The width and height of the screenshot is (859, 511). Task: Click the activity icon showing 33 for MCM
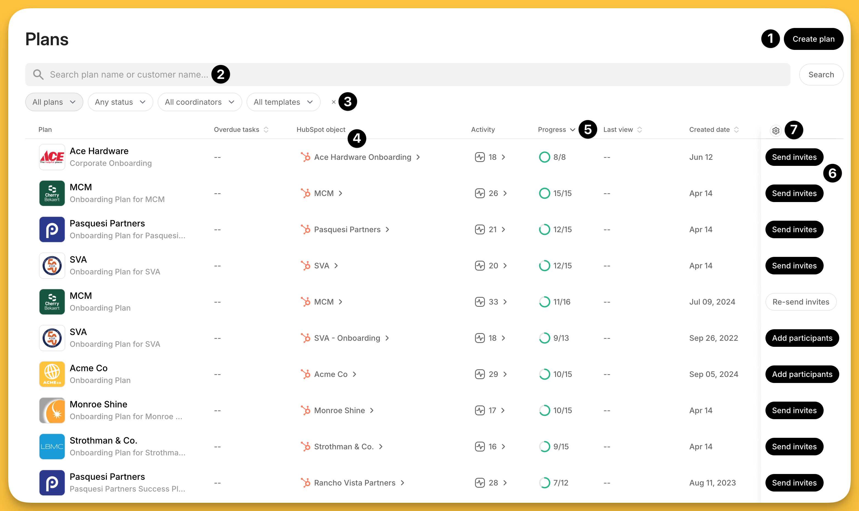pos(480,302)
